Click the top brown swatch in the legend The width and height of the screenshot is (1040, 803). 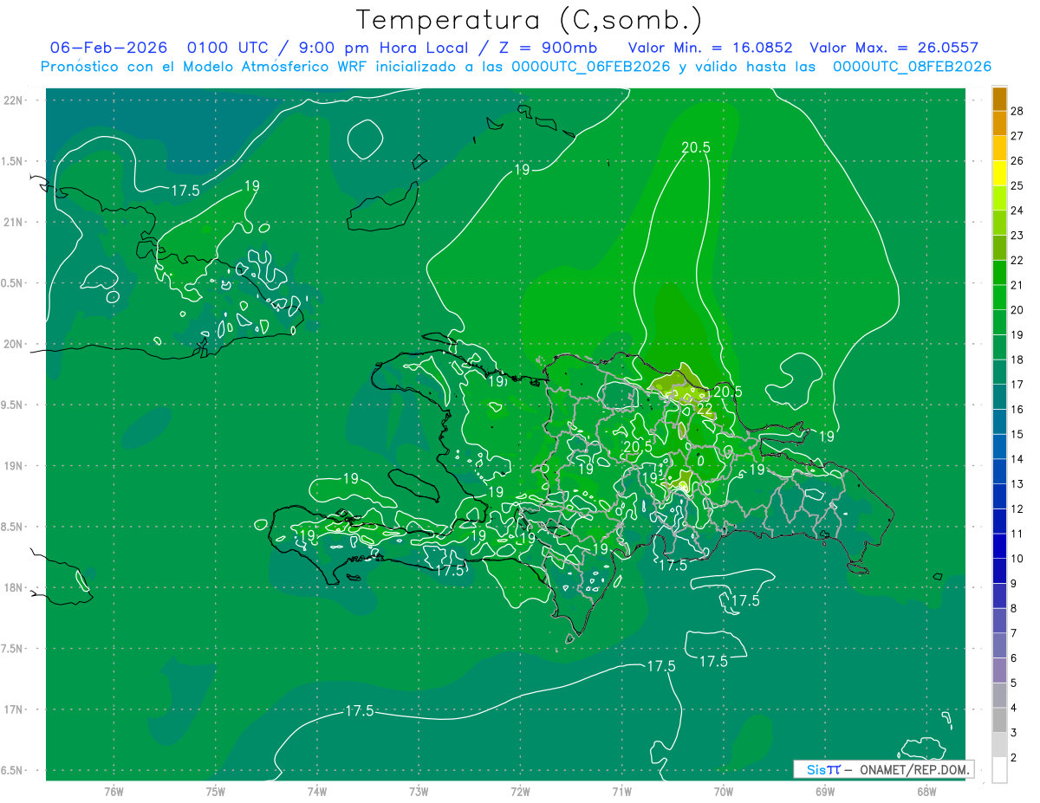[x=999, y=99]
